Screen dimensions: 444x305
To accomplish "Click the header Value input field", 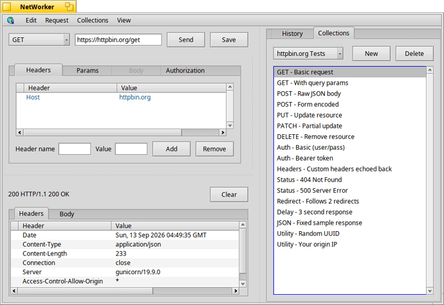I will [x=131, y=149].
